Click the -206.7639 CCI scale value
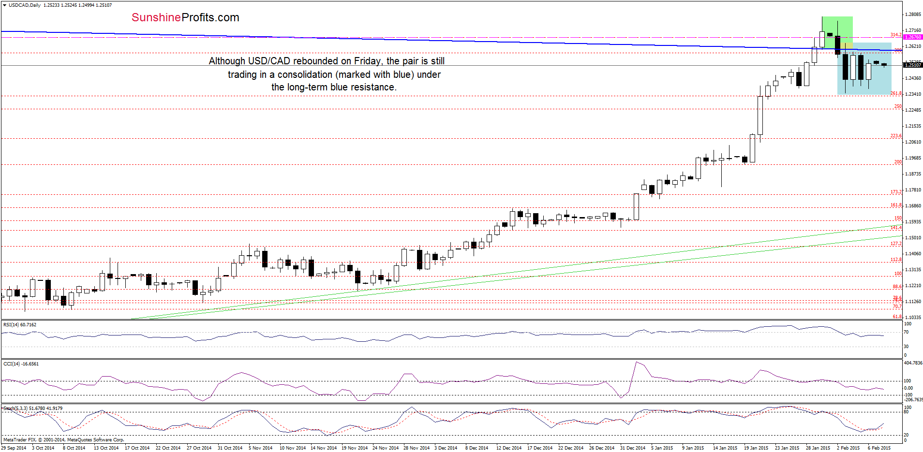 click(x=913, y=400)
